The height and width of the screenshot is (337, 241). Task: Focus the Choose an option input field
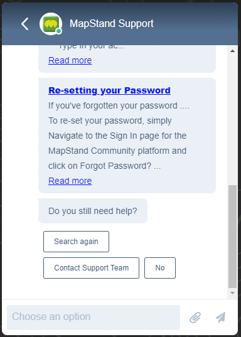pos(94,318)
